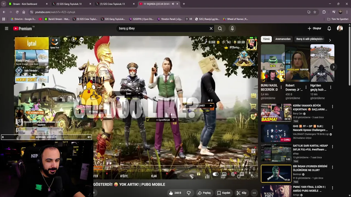Viewport: 351px width, 197px height.
Task: Open the Chrome extensions puzzle icon
Action: (x=324, y=12)
